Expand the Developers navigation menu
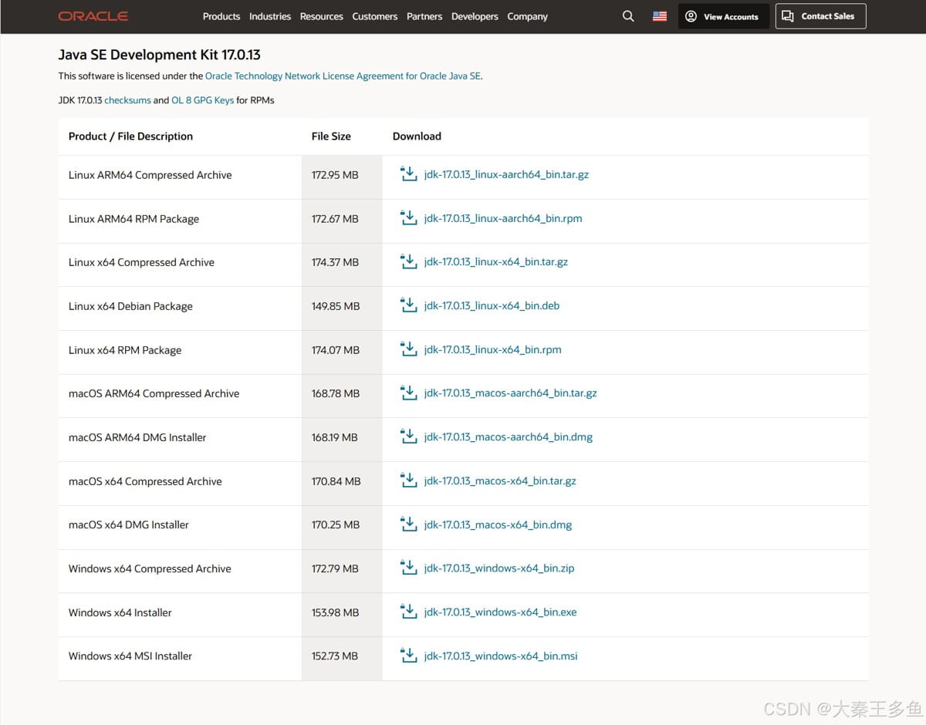Viewport: 926px width, 725px height. pyautogui.click(x=475, y=16)
